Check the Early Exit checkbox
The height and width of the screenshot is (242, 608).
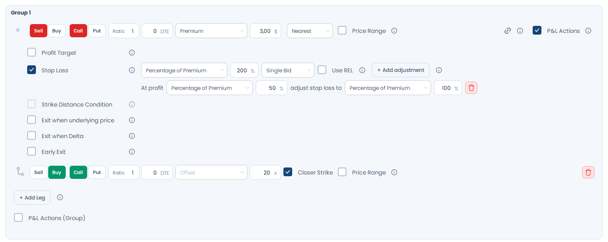point(32,151)
